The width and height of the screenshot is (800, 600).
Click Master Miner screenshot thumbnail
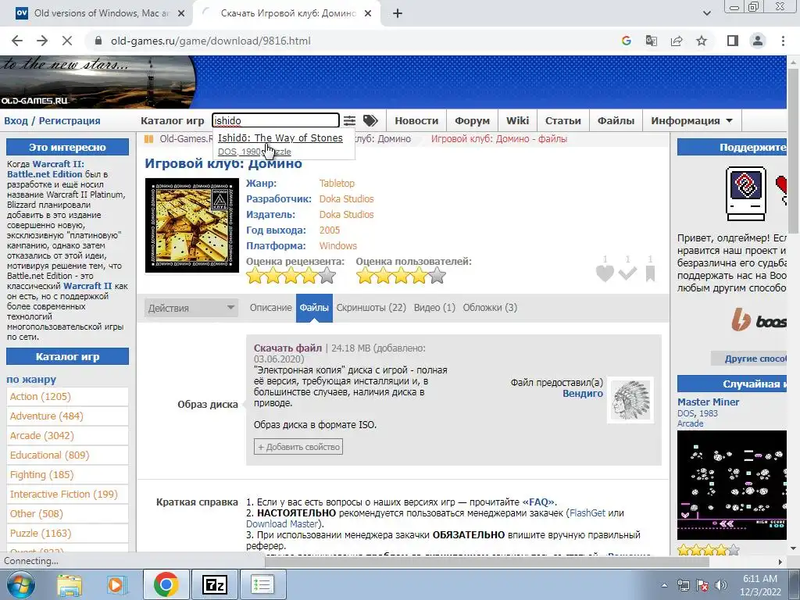(731, 485)
